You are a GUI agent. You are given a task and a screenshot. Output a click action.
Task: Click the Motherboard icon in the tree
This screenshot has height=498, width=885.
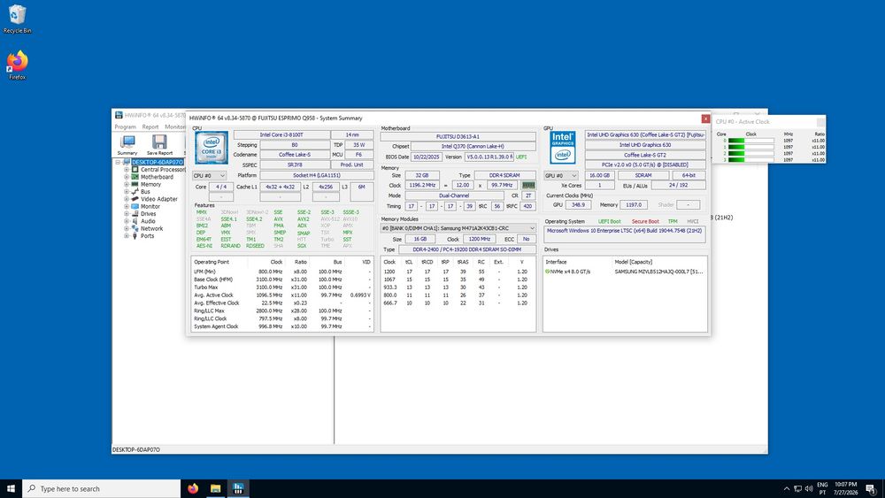(135, 177)
